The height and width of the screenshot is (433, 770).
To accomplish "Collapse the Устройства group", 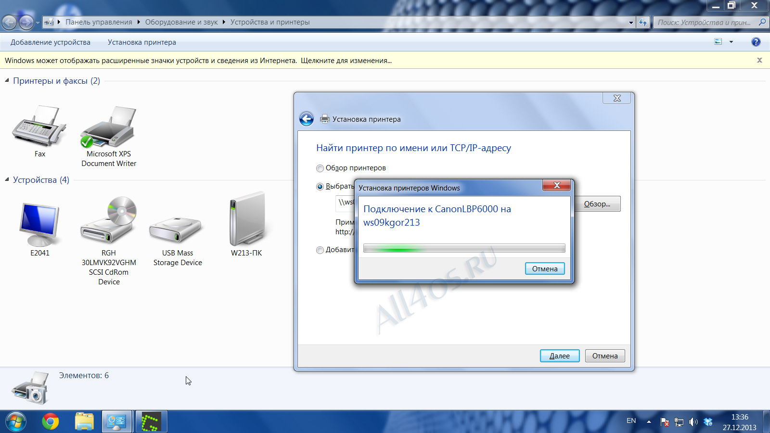I will (7, 179).
